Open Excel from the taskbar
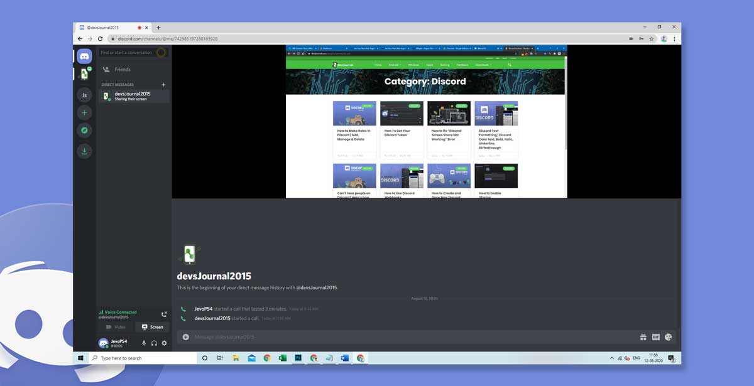This screenshot has width=754, height=386. tap(283, 358)
